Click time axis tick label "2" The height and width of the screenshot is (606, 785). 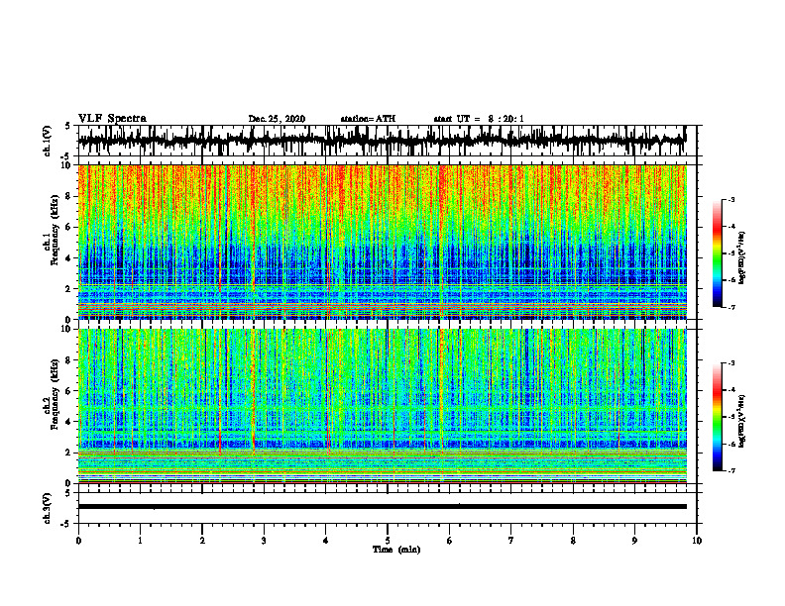202,541
